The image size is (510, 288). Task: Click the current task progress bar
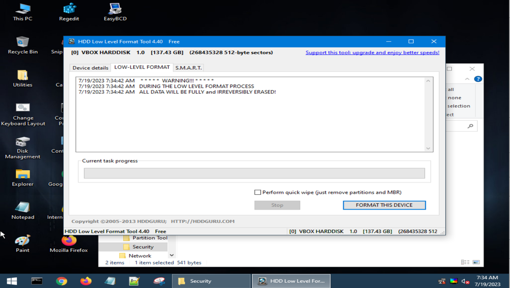coord(254,173)
